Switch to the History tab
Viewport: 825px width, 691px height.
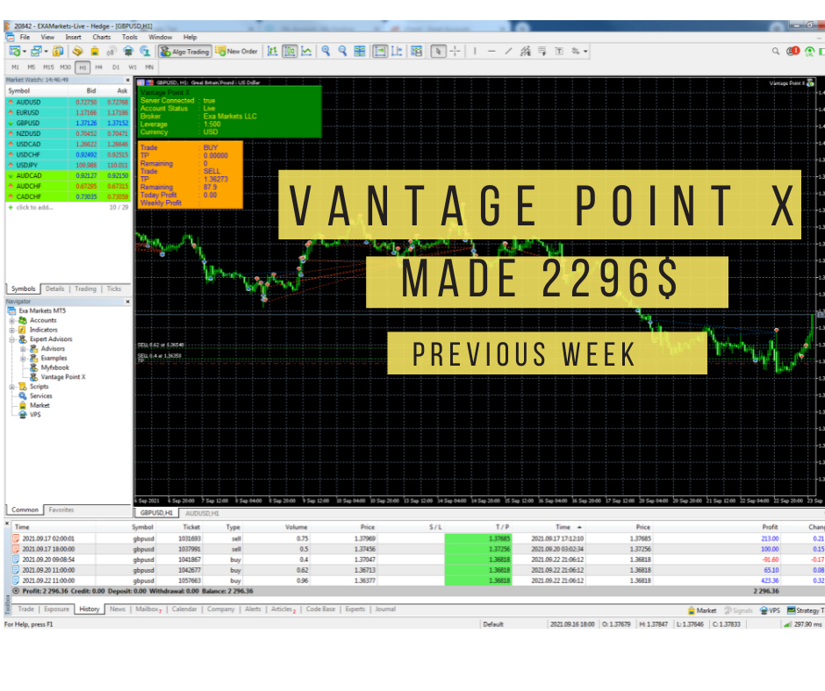point(89,609)
